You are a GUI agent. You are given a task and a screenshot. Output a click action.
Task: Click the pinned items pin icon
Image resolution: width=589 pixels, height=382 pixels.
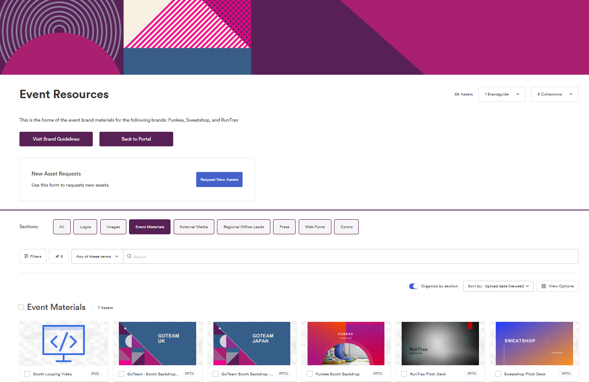tap(57, 256)
